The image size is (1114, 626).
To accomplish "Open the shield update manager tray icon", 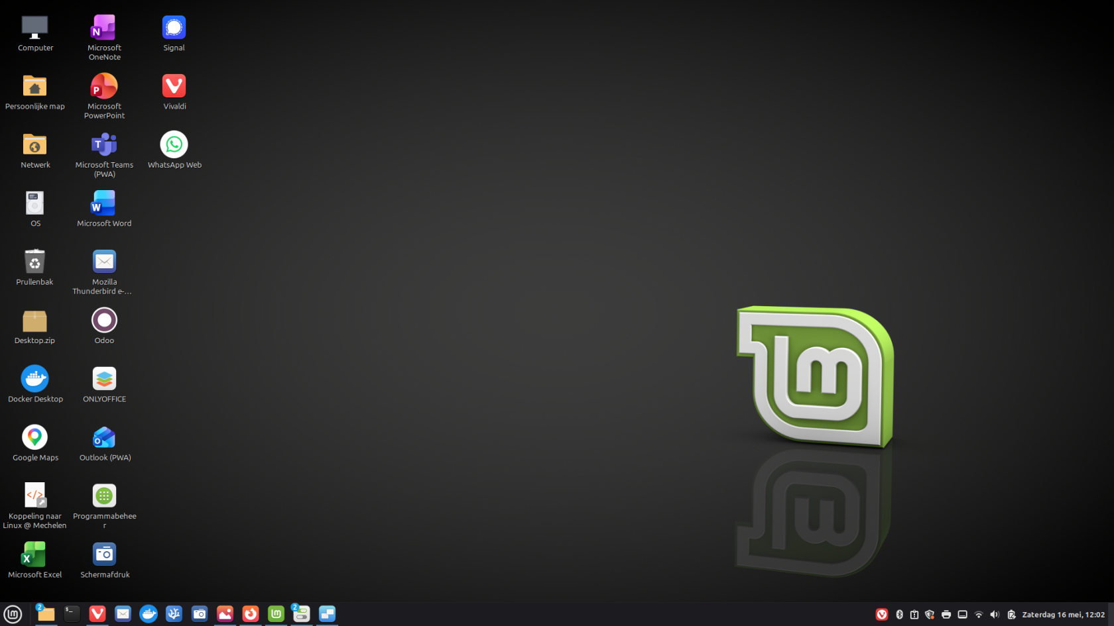I will [930, 615].
